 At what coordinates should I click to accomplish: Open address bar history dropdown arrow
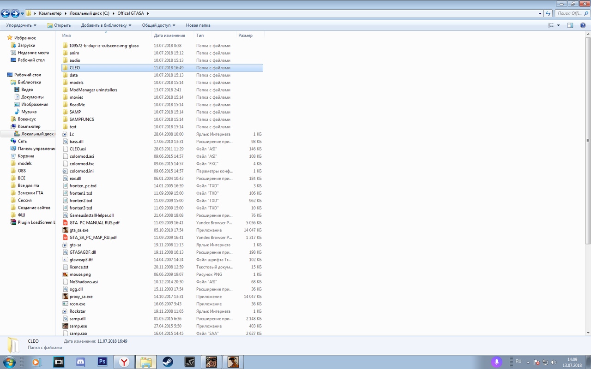(x=541, y=13)
